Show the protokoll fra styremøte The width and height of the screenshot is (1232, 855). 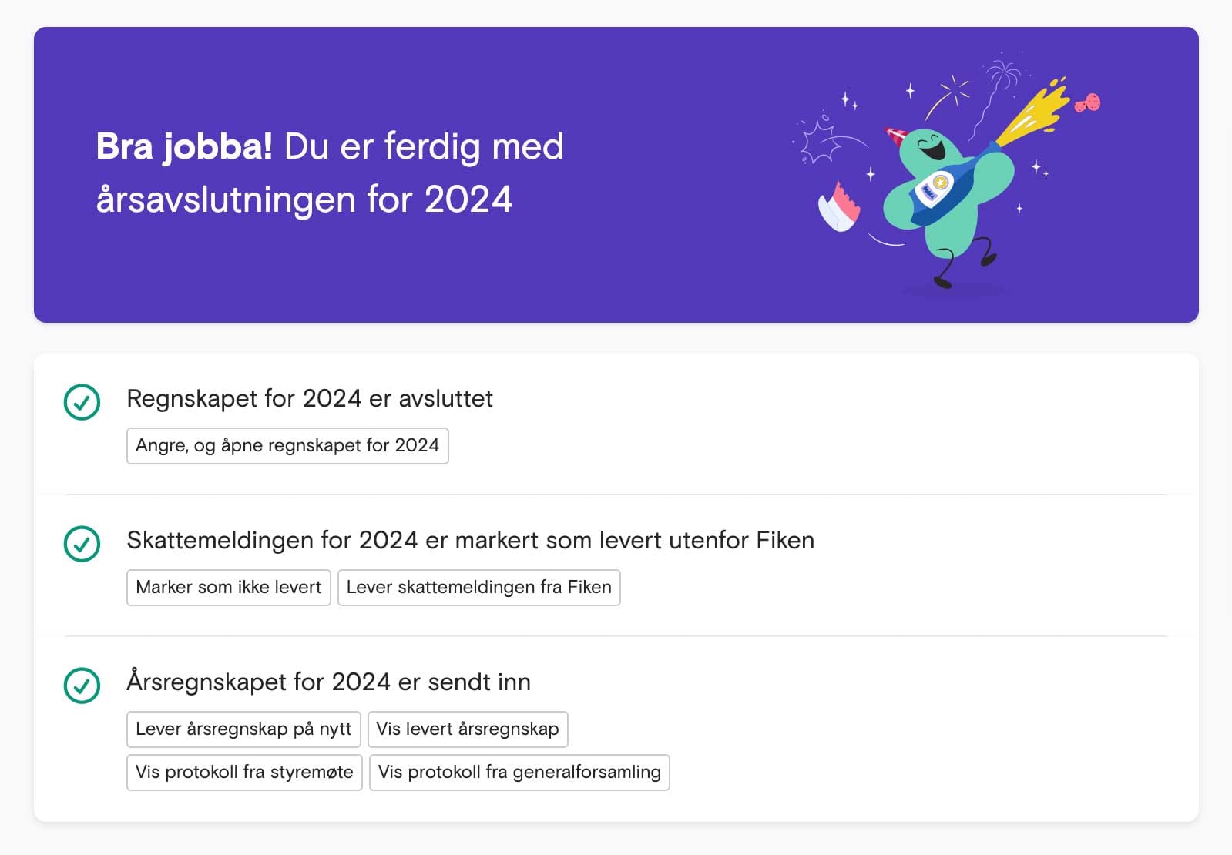pos(244,772)
